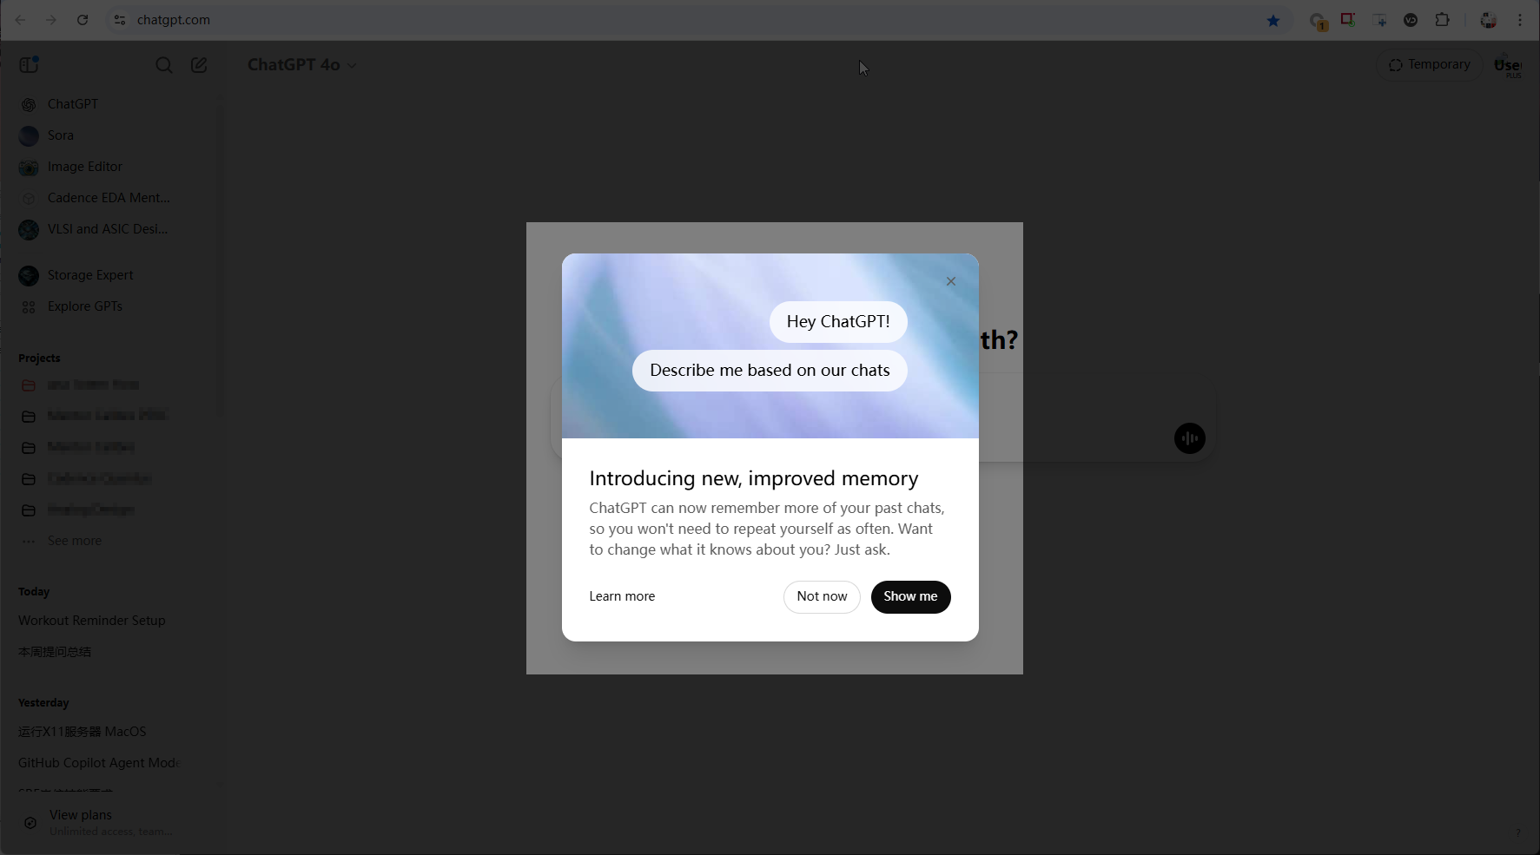Start voice mode with waveform button
This screenshot has height=855, width=1540.
click(1190, 438)
